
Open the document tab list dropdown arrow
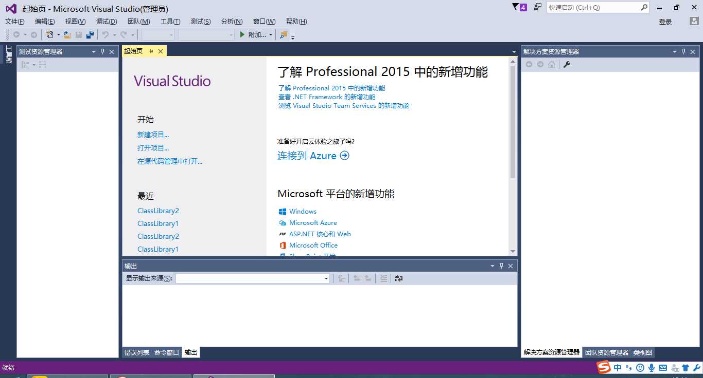[514, 52]
